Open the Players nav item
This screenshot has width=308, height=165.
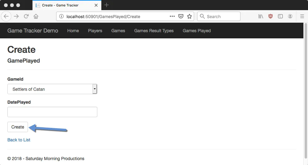tap(95, 31)
